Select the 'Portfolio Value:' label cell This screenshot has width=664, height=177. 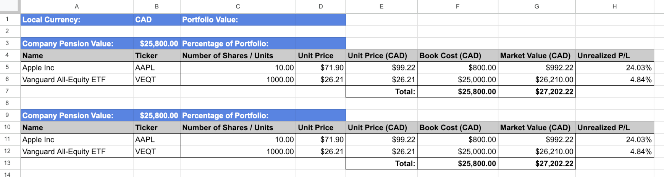coord(237,20)
